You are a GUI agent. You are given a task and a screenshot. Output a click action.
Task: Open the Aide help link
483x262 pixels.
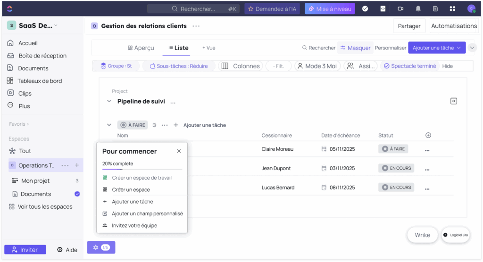[x=67, y=250]
